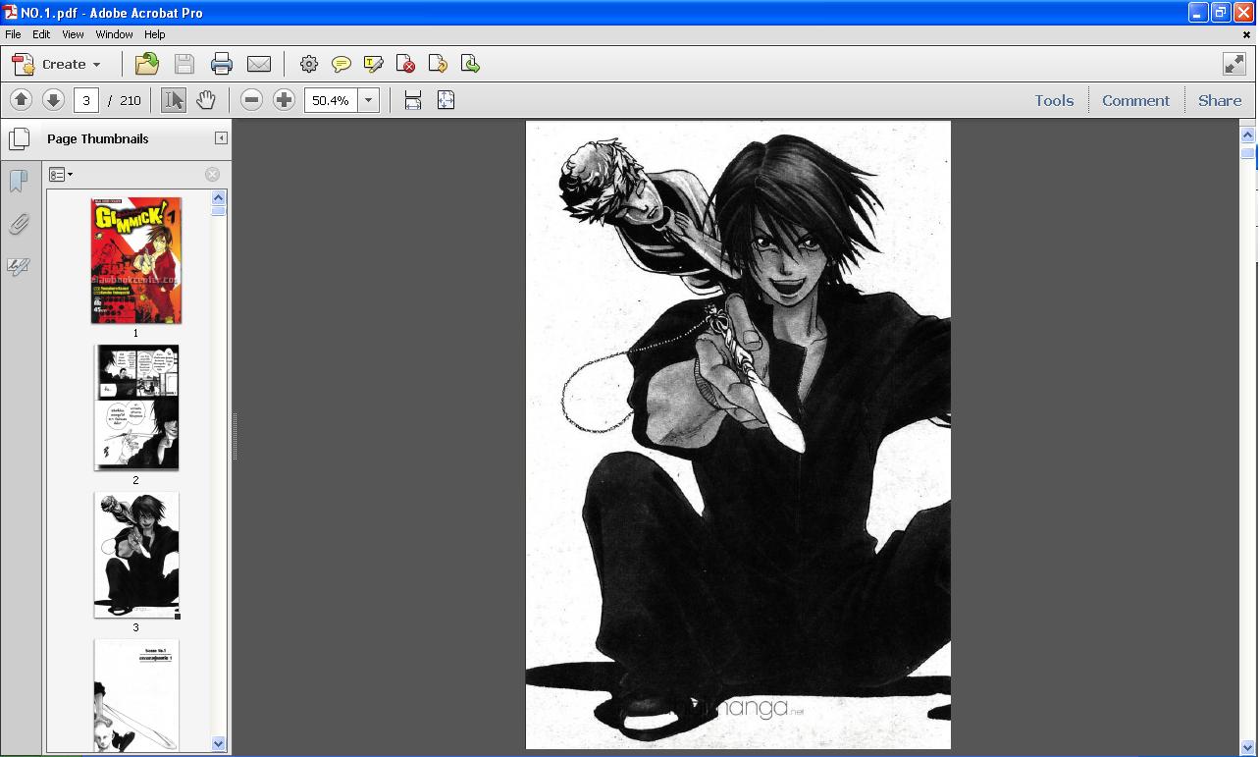Image resolution: width=1260 pixels, height=757 pixels.
Task: Activate the Hand pan tool
Action: [205, 100]
